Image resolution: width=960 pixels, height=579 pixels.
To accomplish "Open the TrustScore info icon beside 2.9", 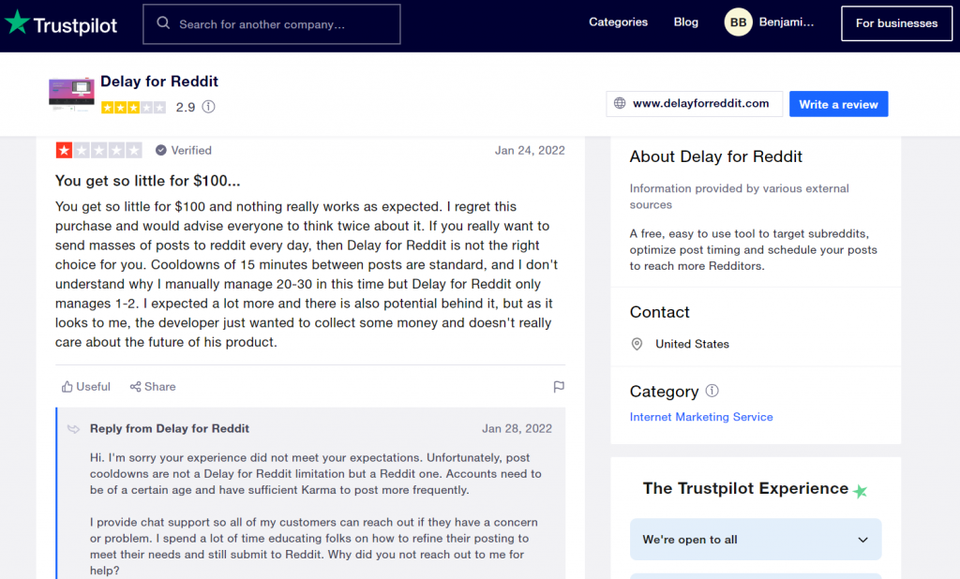I will [209, 107].
